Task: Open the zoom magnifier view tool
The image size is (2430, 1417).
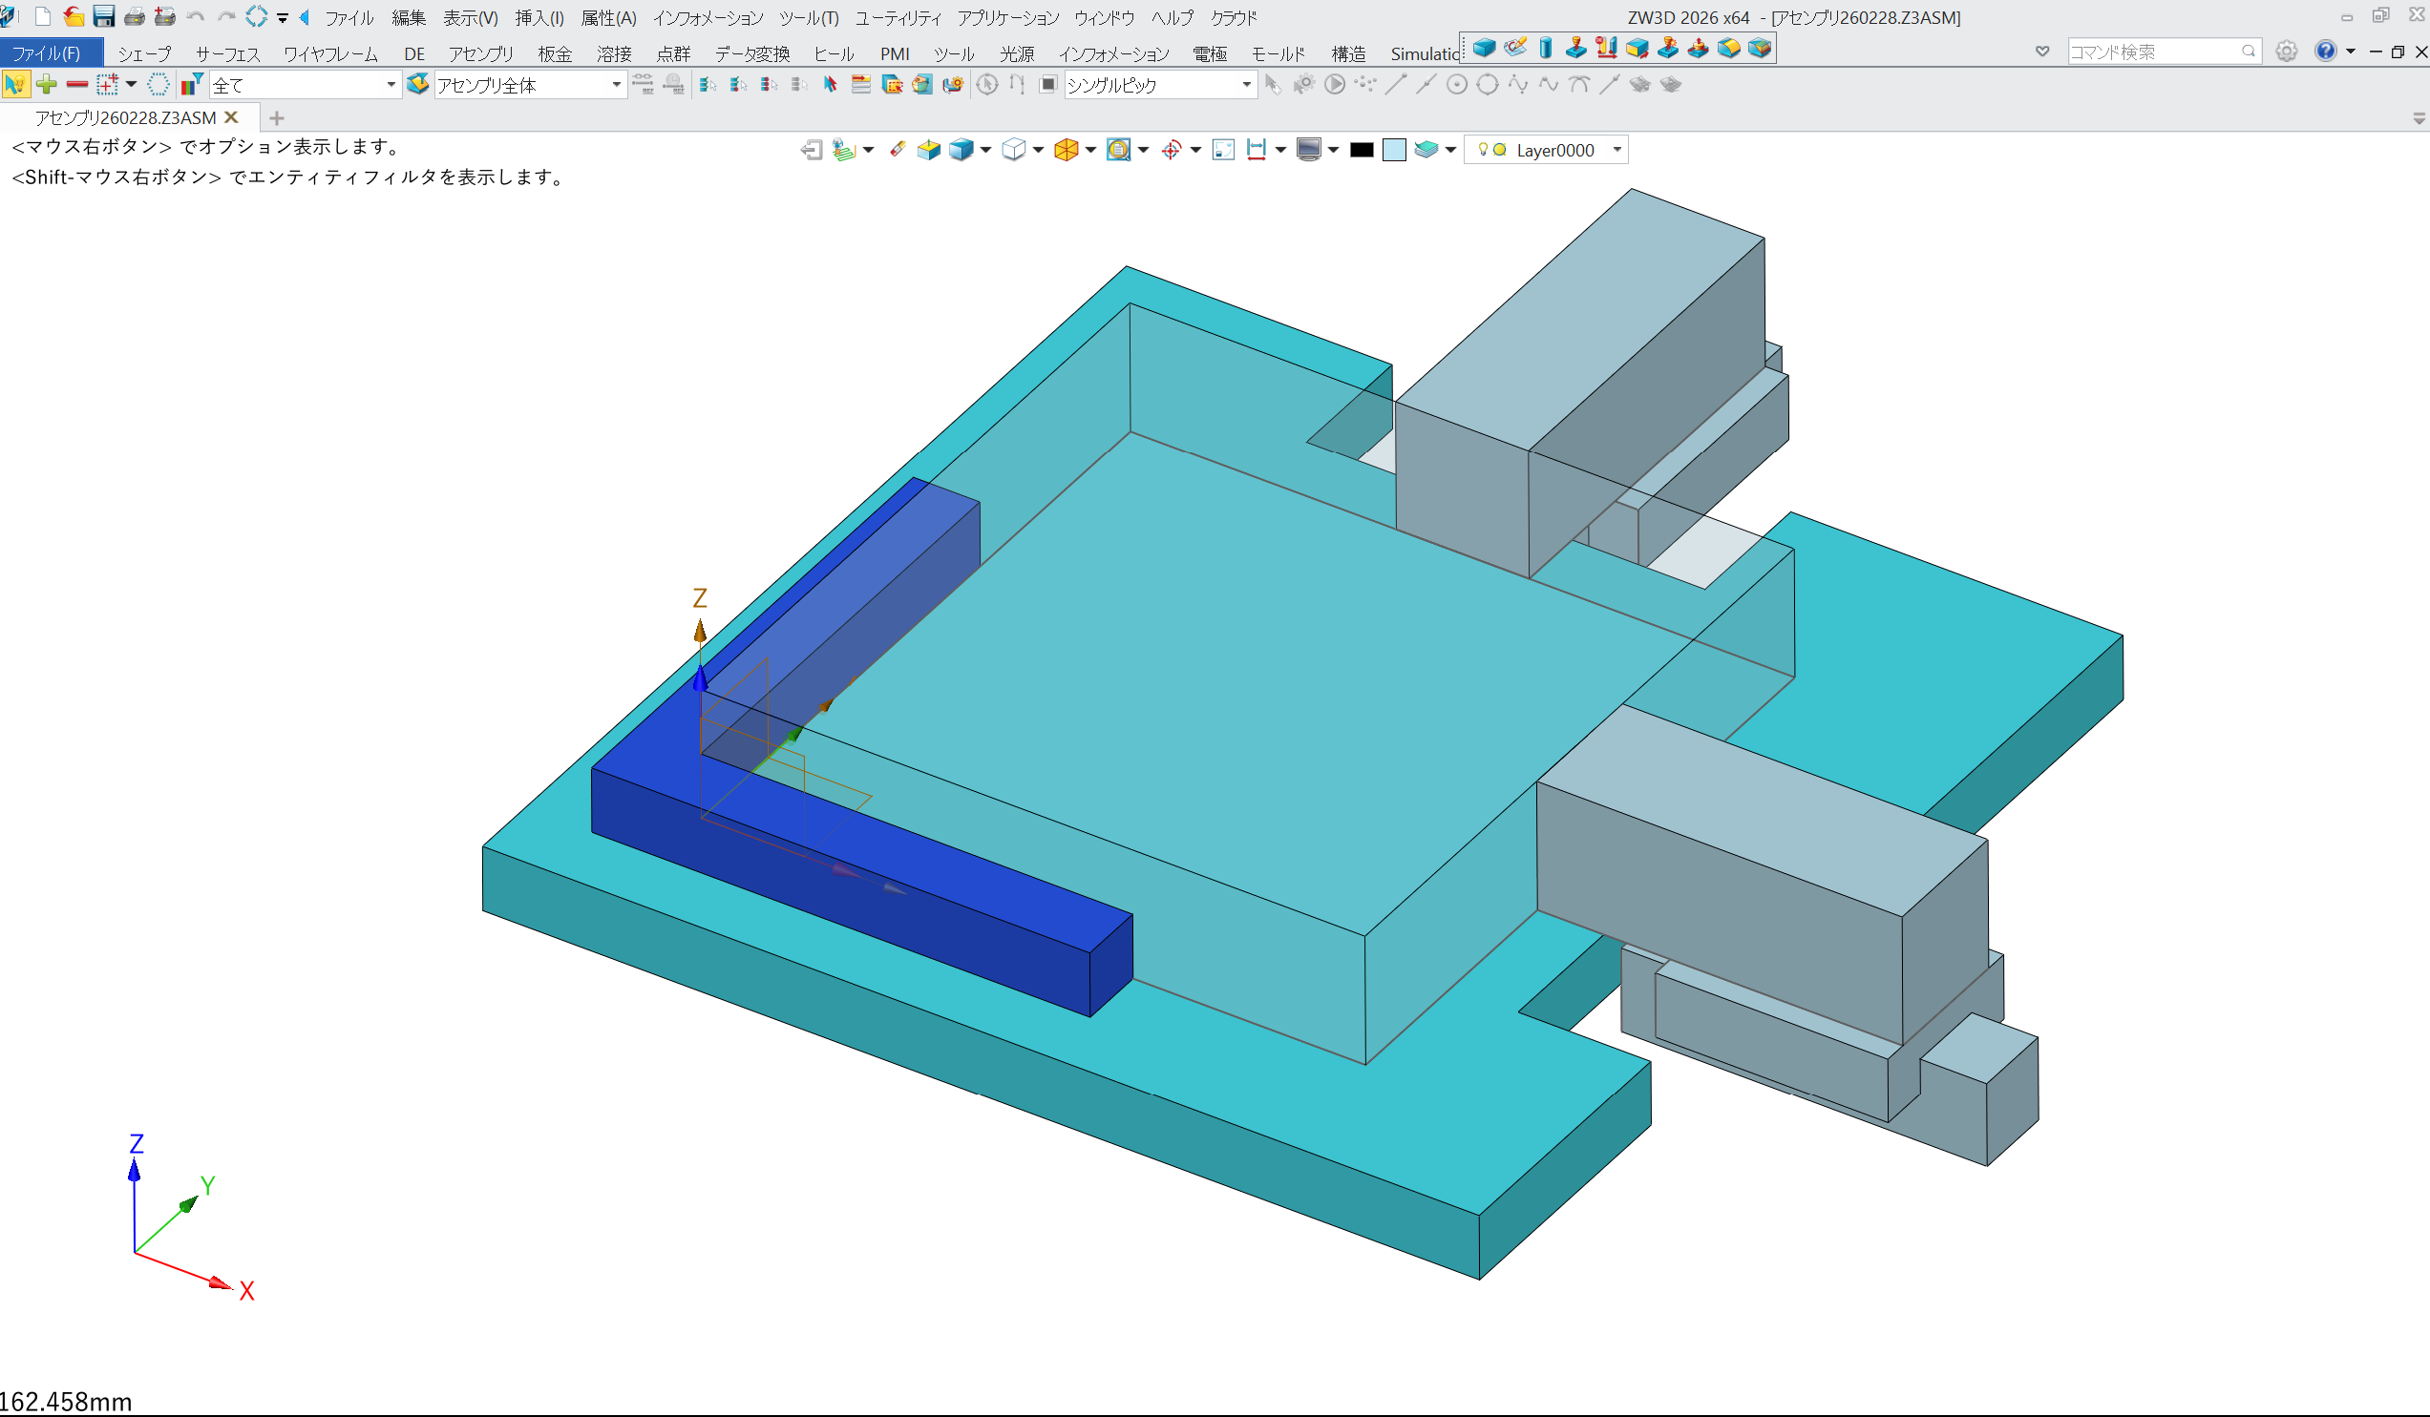Action: 1119,150
